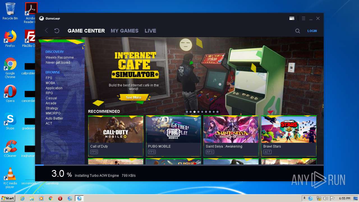
Task: Open Weekly Recommendations in sidebar
Action: click(61, 58)
